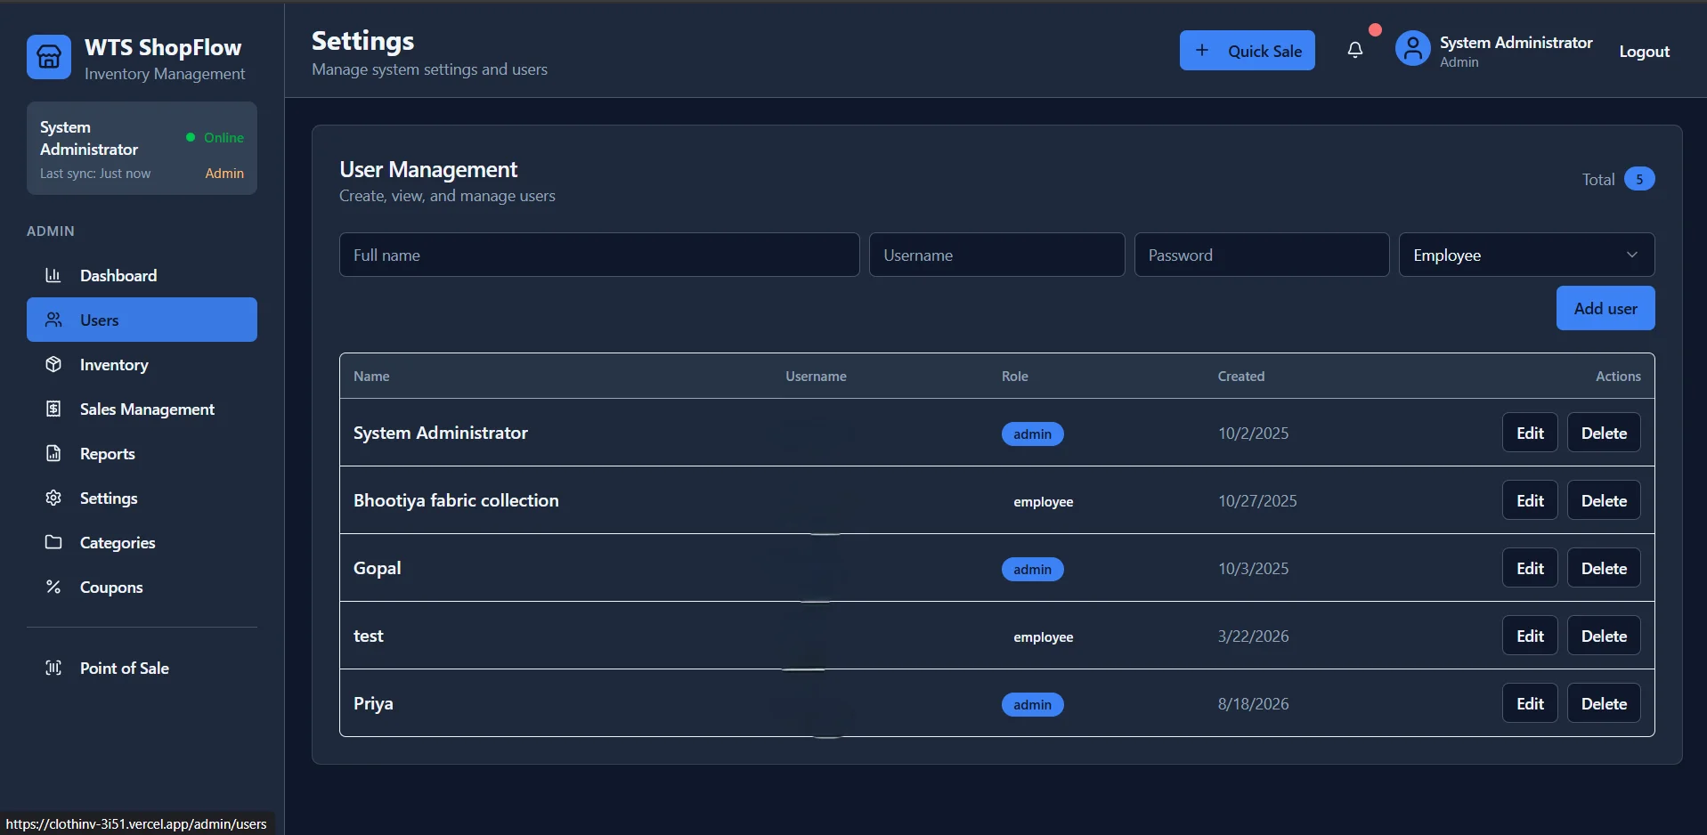The image size is (1707, 835).
Task: Click the admin badge in Gopal row
Action: pos(1032,569)
